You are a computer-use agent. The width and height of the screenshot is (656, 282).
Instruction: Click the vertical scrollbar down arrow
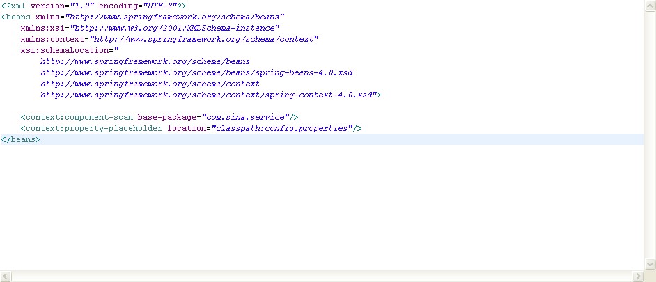(650, 264)
